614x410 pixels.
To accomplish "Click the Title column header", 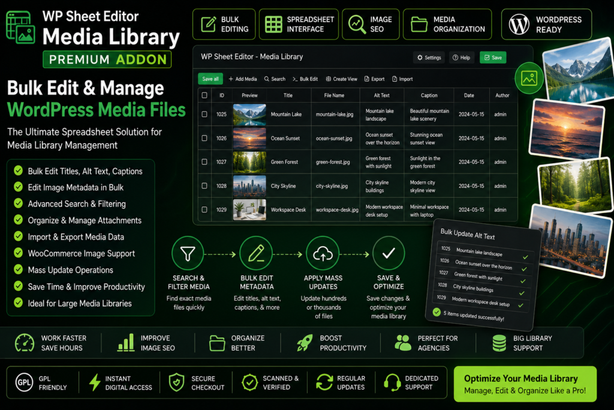I will (288, 95).
